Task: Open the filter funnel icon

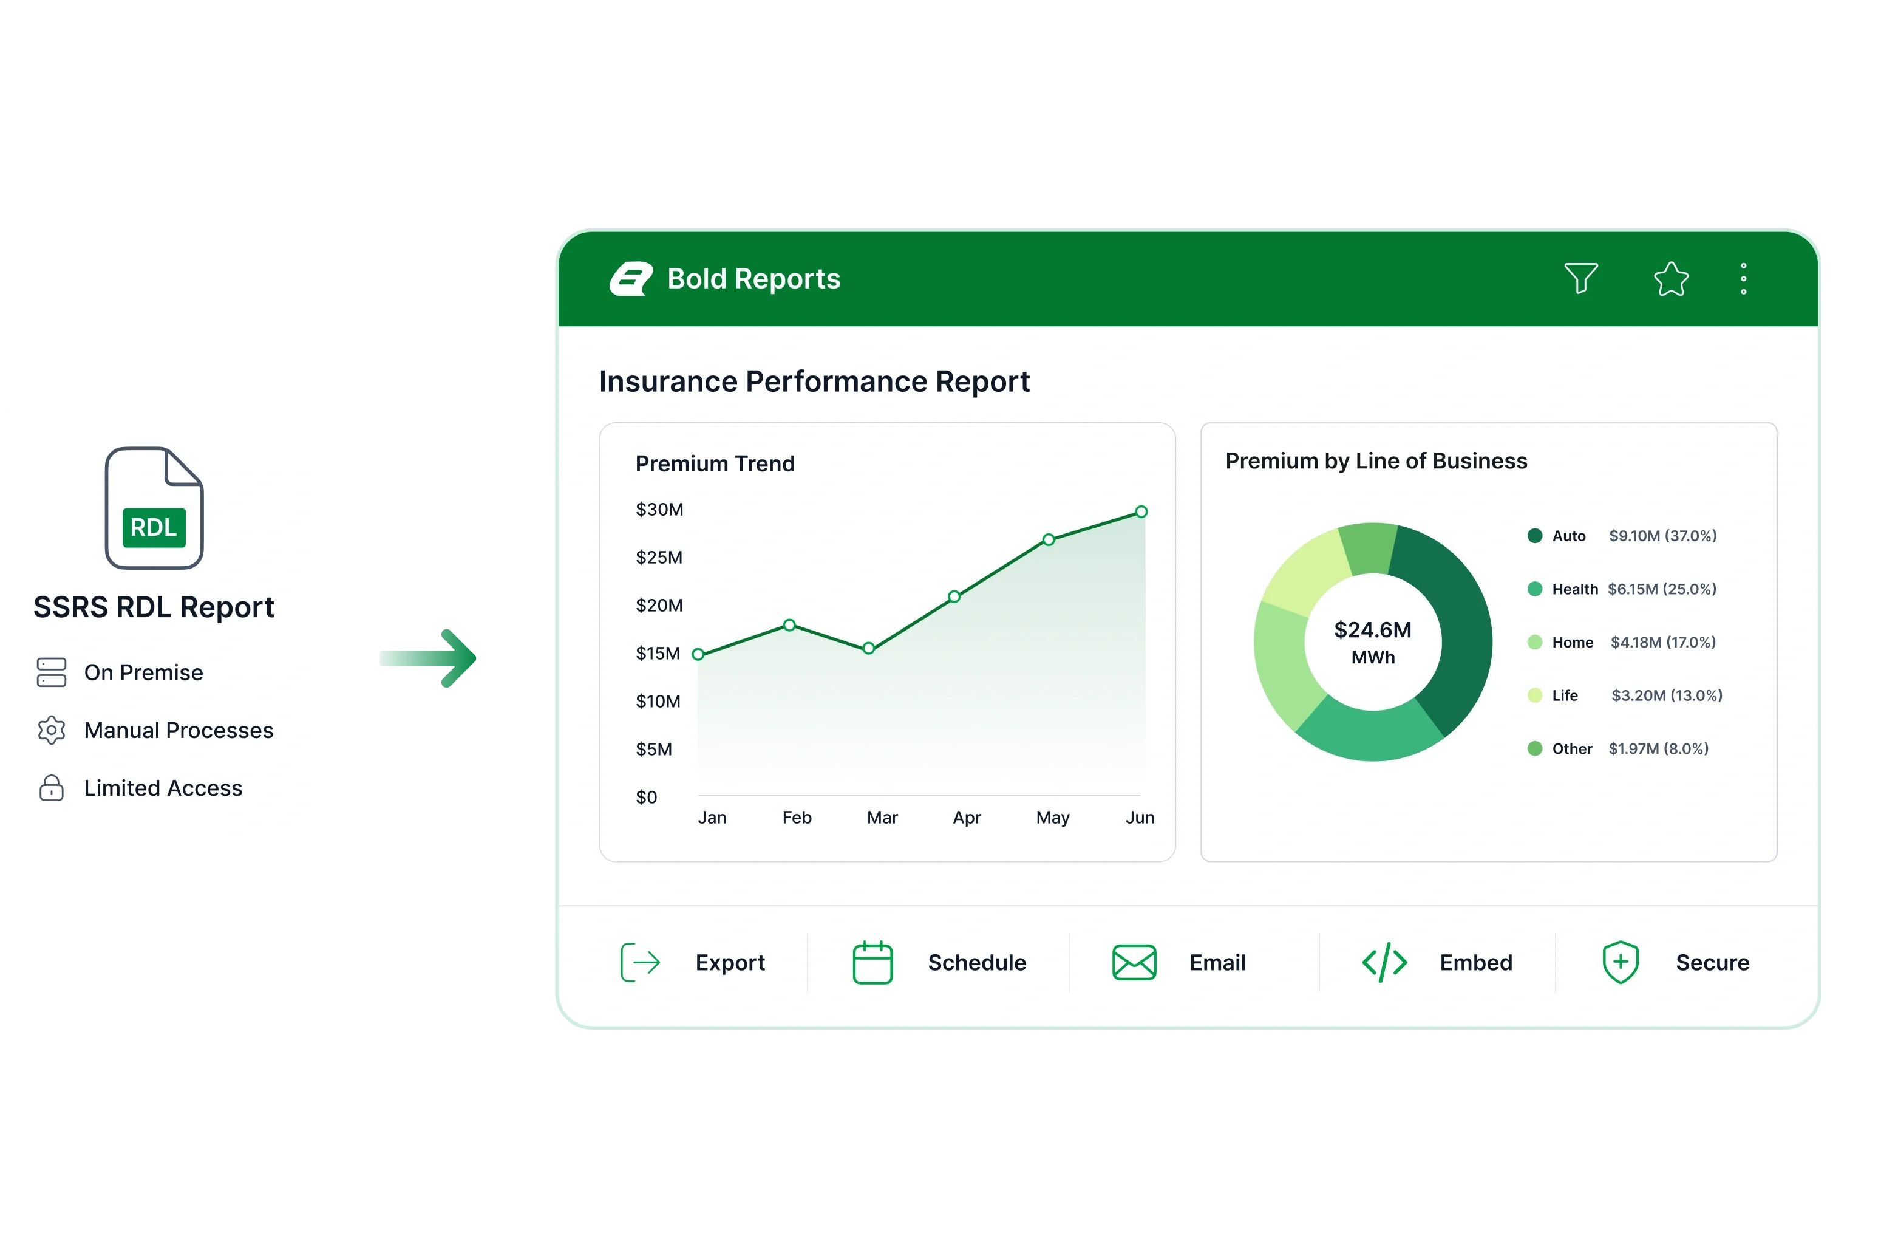Action: point(1580,278)
